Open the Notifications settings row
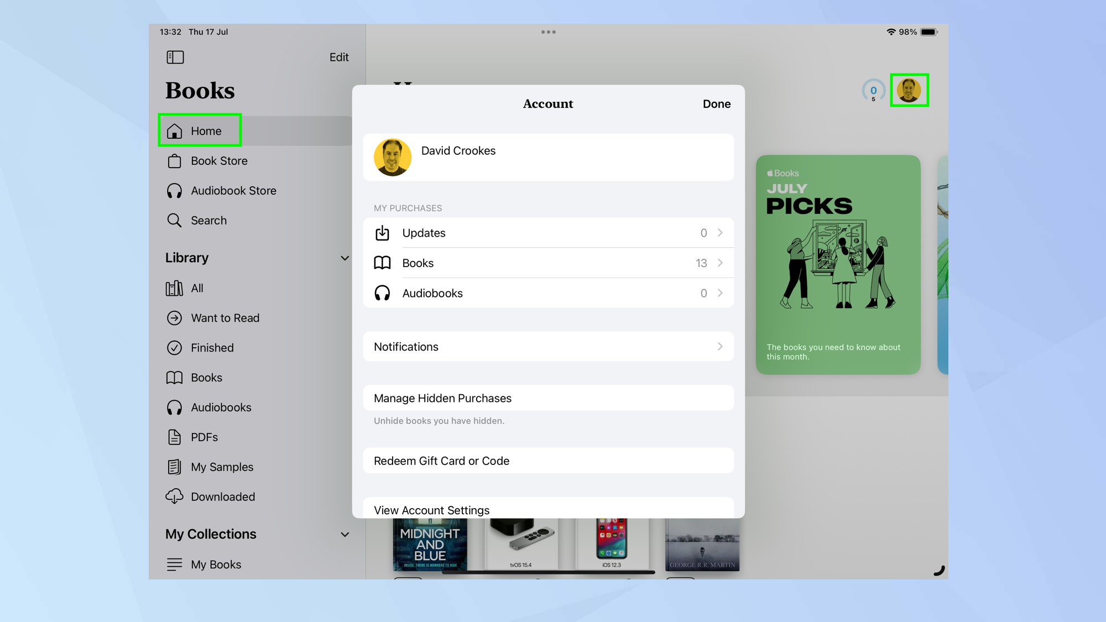The width and height of the screenshot is (1106, 622). point(547,347)
